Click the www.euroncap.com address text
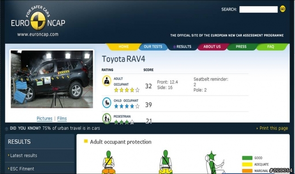Viewport: 295px width, 174px height. 38,34
